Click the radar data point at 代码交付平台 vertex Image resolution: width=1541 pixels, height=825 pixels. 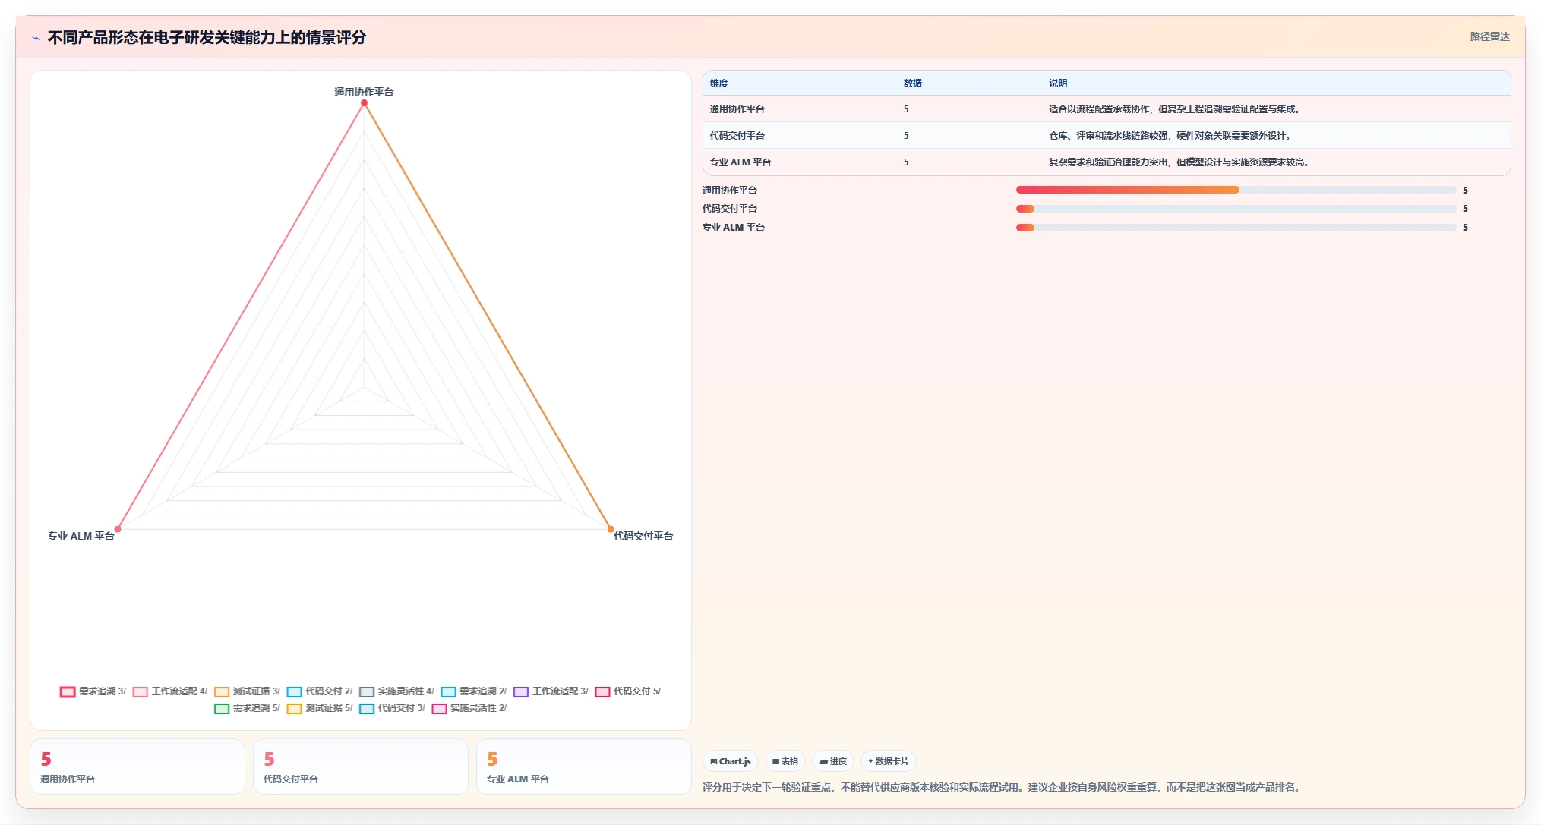click(611, 529)
